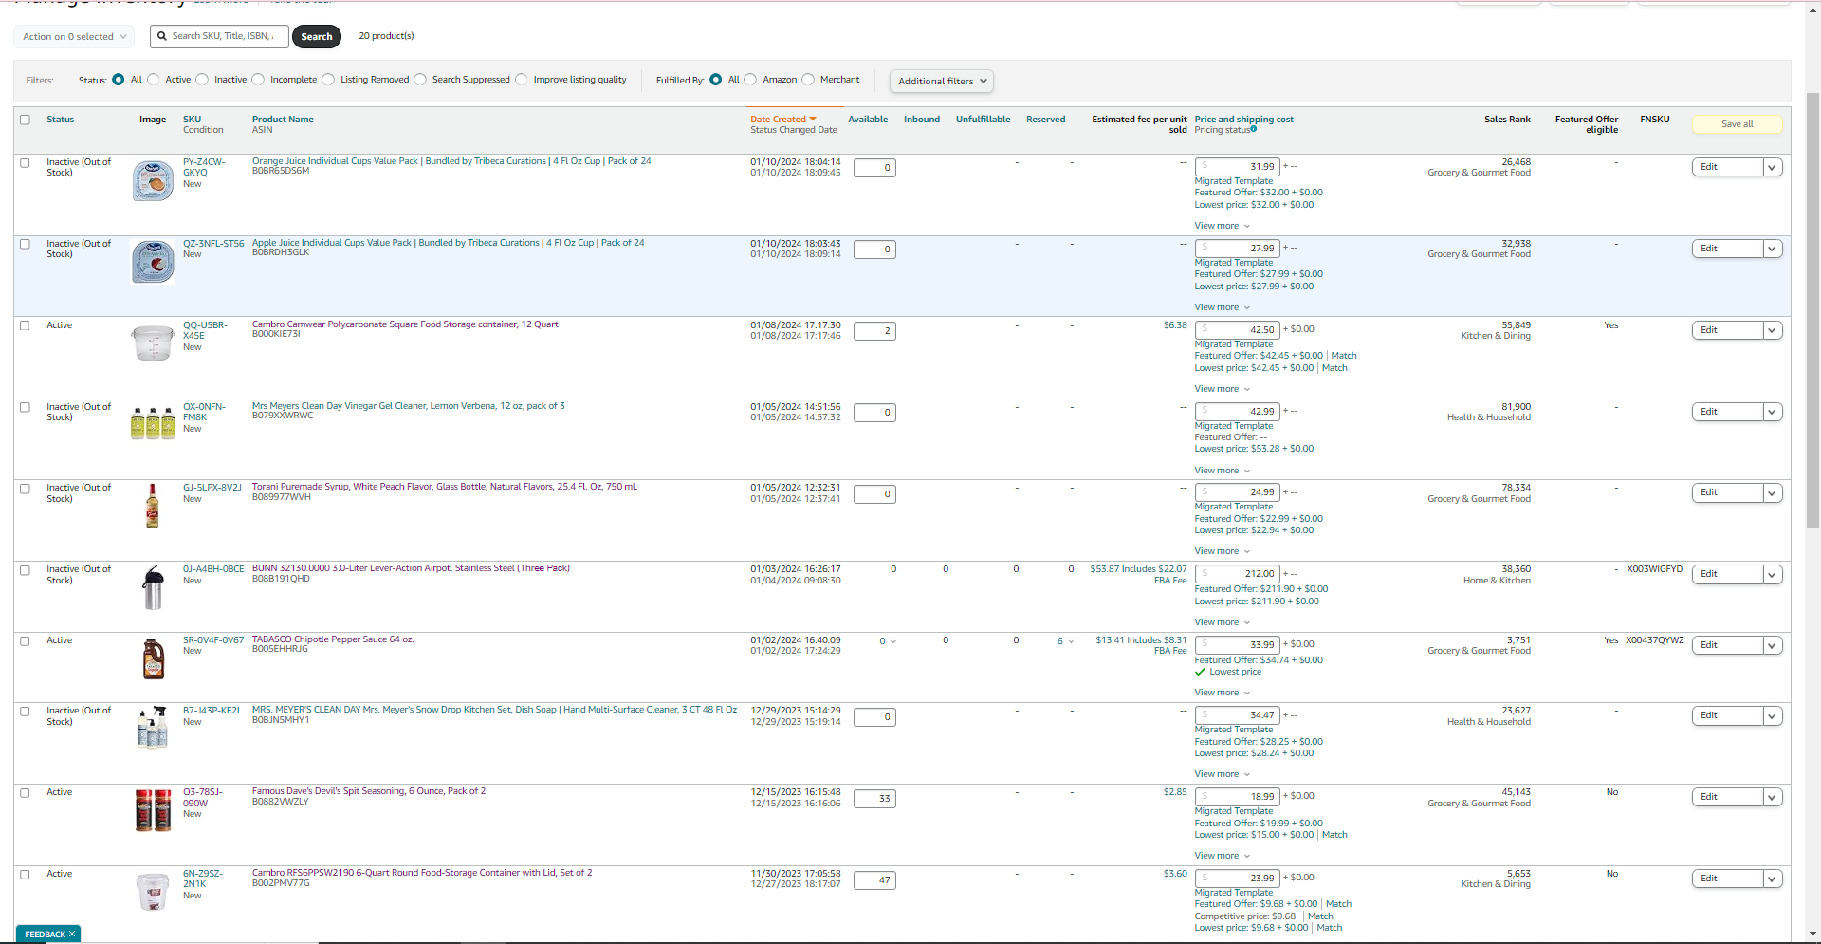Click the Search button

[x=317, y=37]
